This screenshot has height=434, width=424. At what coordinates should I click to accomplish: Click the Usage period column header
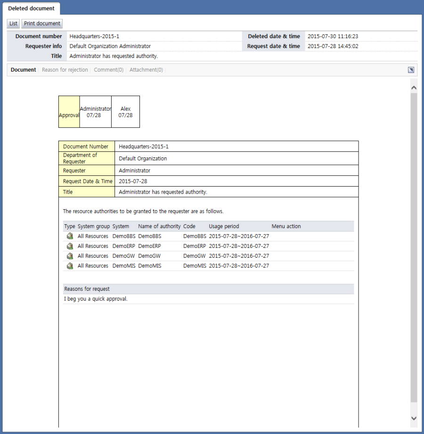coord(224,226)
